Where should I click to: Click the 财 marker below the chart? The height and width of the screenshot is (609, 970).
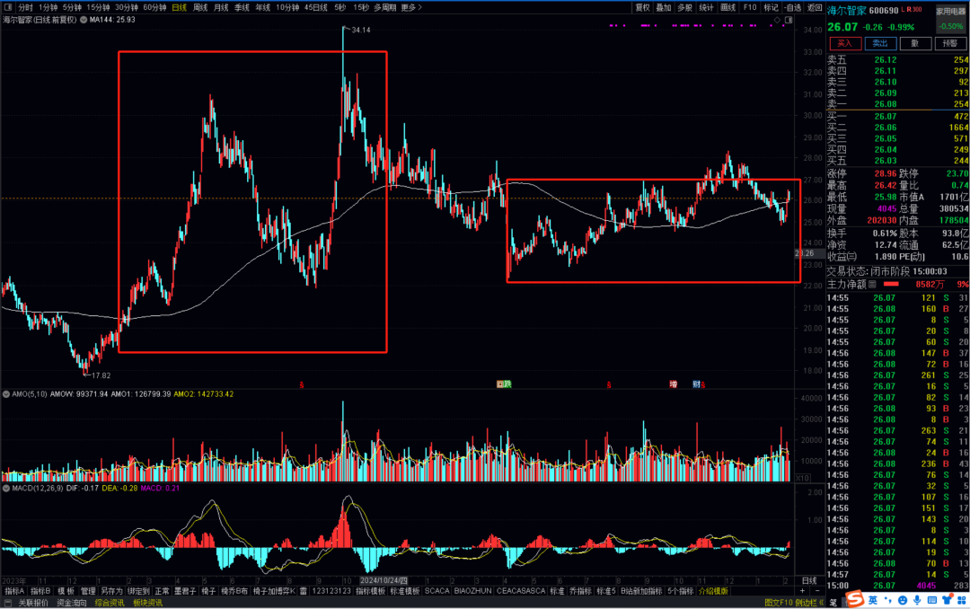pos(696,384)
